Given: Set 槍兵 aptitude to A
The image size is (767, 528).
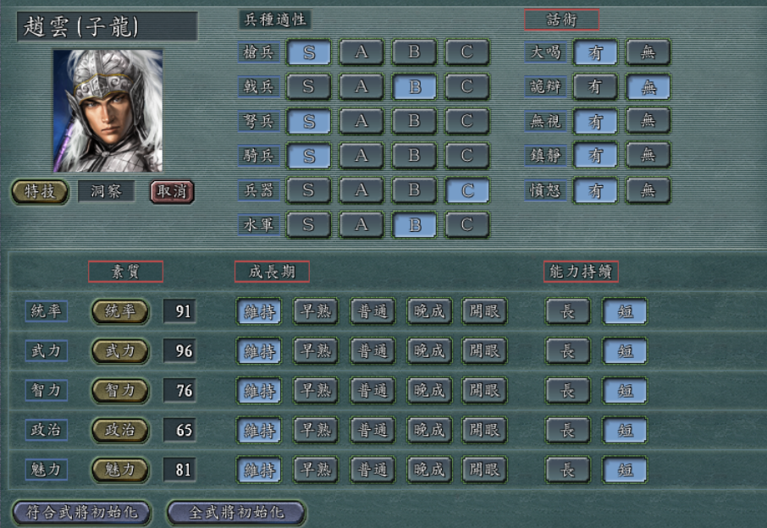Looking at the screenshot, I should 361,52.
